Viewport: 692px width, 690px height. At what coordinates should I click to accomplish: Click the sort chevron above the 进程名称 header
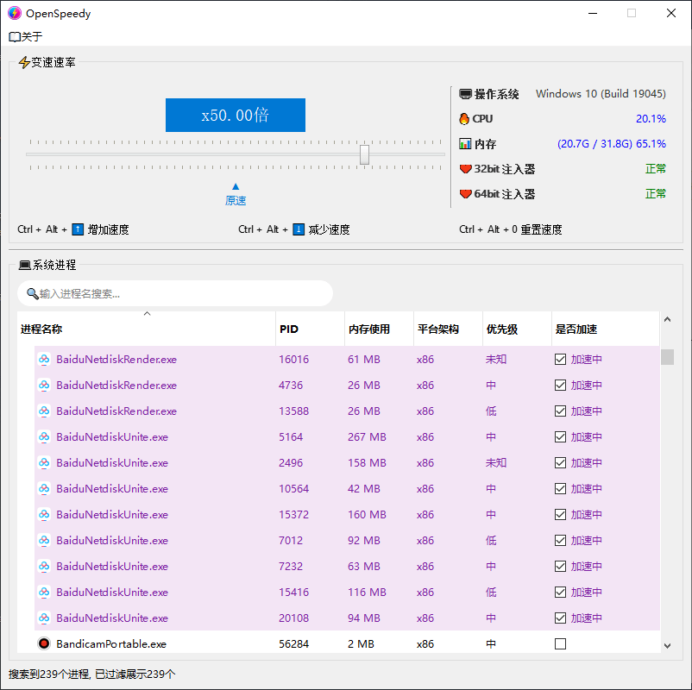(147, 313)
